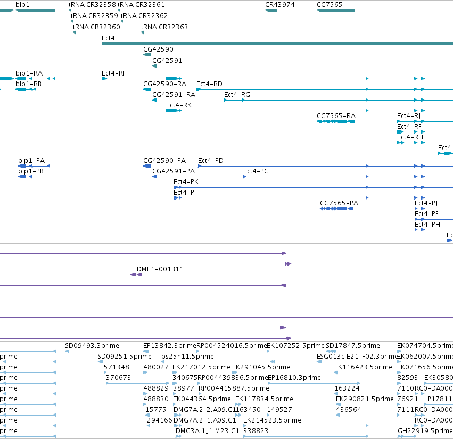Select the Ect4-PF protein label

[x=426, y=214]
